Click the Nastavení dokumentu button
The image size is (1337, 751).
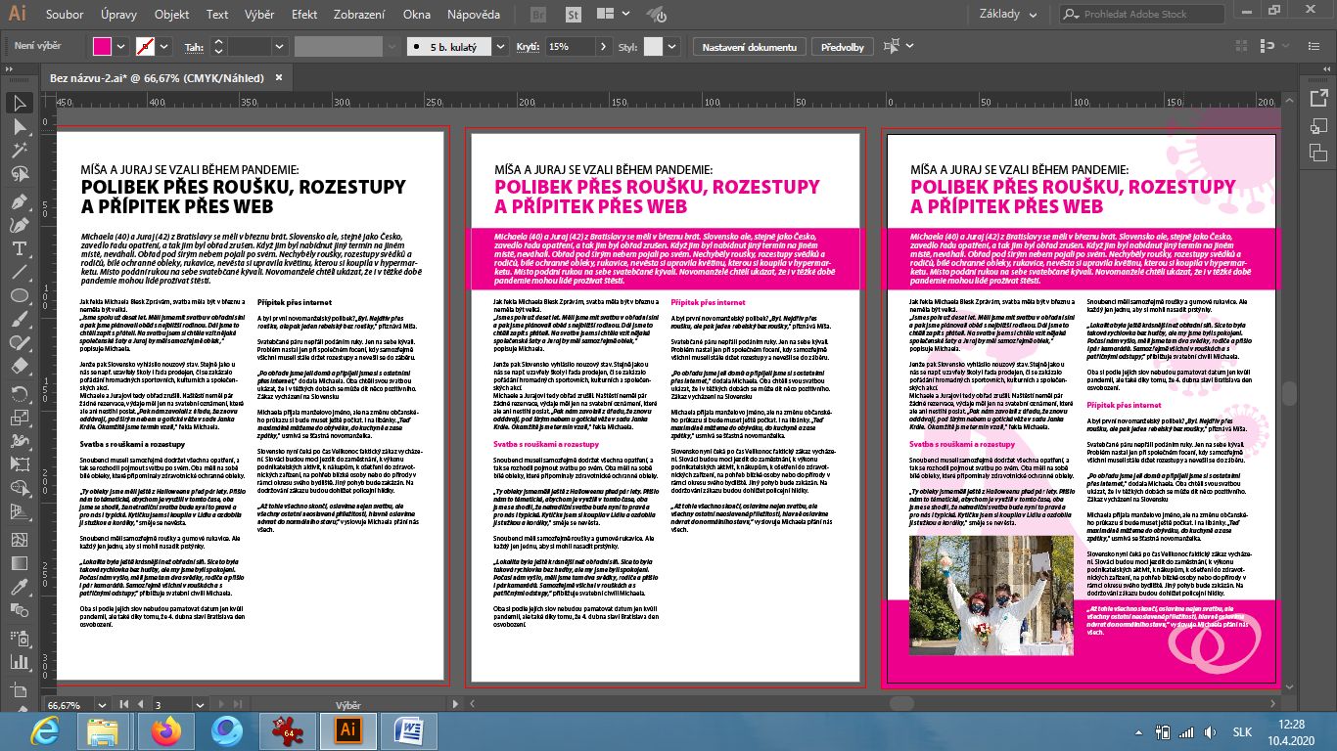(x=751, y=47)
